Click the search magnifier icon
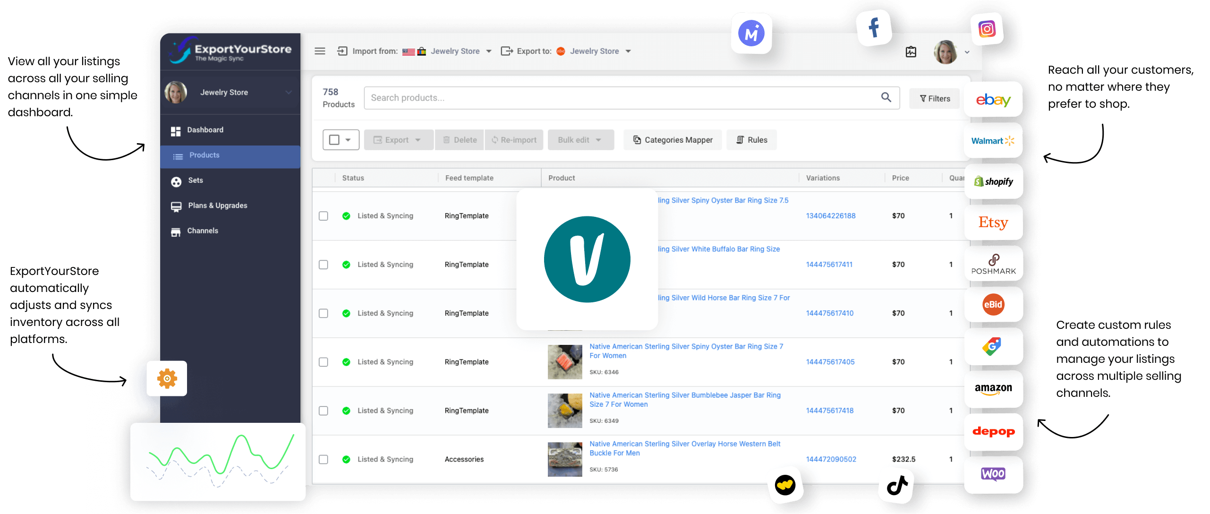This screenshot has width=1210, height=514. [x=886, y=97]
